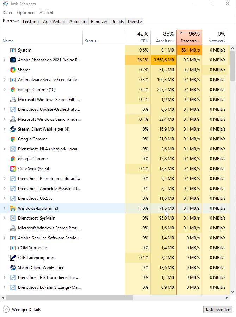236x317 pixels.
Task: Expand the Steam Client WebHelper (4) group
Action: click(5, 129)
